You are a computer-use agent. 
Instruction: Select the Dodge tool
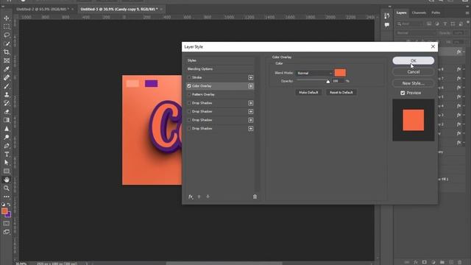point(7,137)
